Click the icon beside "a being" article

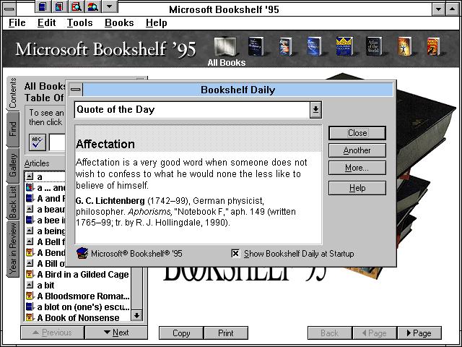[x=30, y=231]
